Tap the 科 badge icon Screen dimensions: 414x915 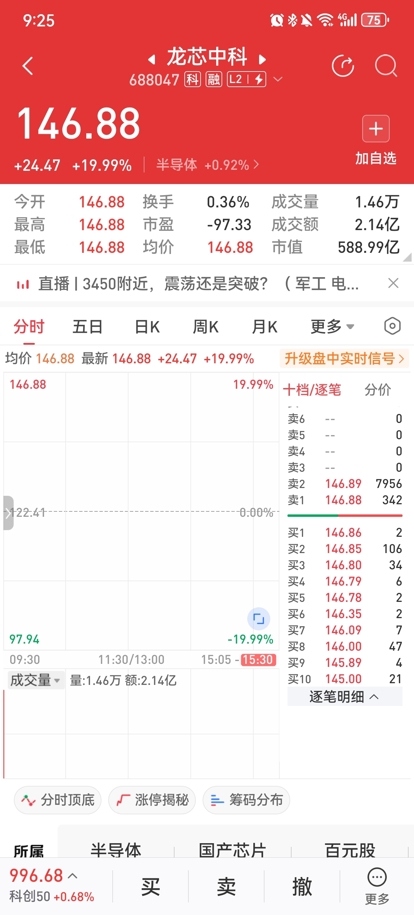(192, 80)
